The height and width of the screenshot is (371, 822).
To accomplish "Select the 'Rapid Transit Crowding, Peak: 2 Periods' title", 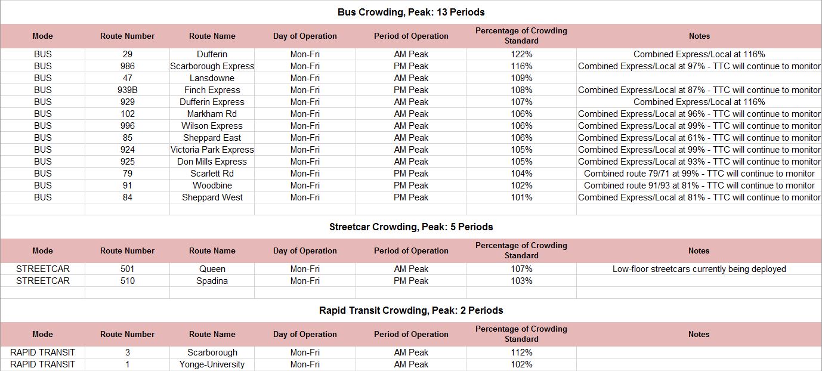I will click(411, 310).
